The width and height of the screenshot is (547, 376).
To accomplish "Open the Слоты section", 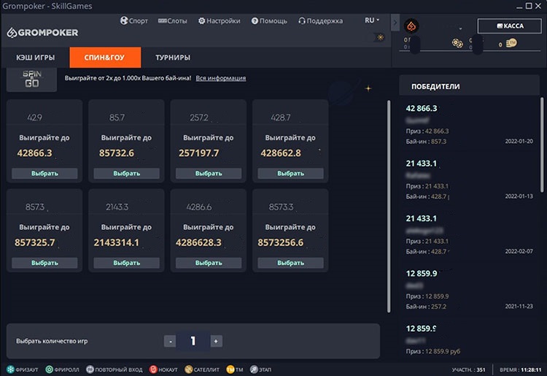I will (x=173, y=21).
